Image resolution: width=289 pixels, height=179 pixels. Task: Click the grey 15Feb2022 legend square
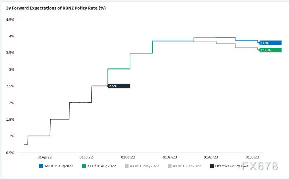click(169, 166)
